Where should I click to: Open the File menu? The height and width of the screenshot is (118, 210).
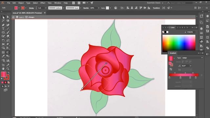(9, 3)
